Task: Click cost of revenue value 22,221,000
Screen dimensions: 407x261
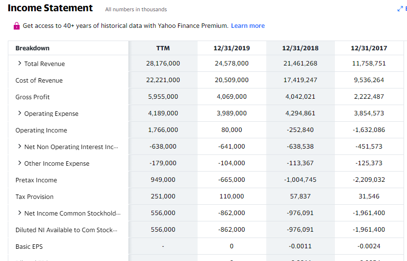Action: (163, 80)
